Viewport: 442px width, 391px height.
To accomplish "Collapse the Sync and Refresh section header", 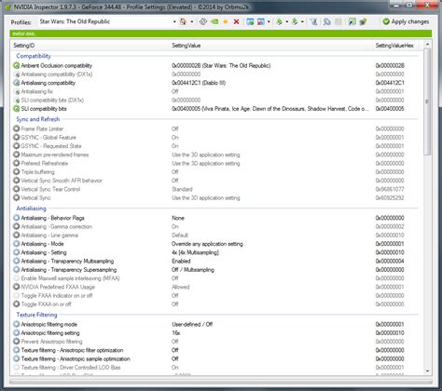I will pyautogui.click(x=38, y=119).
